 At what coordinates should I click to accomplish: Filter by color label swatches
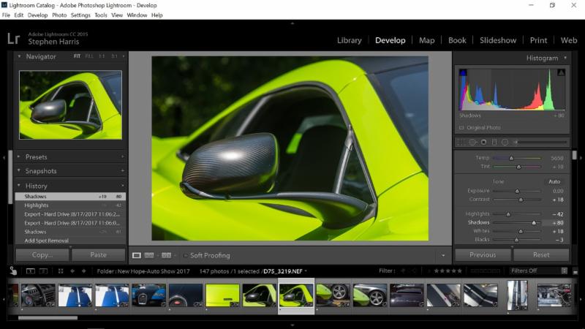(485, 271)
